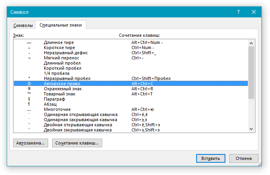270x175 pixels.
Task: Select Двойная закрывающая кавычка row
Action: click(x=131, y=130)
